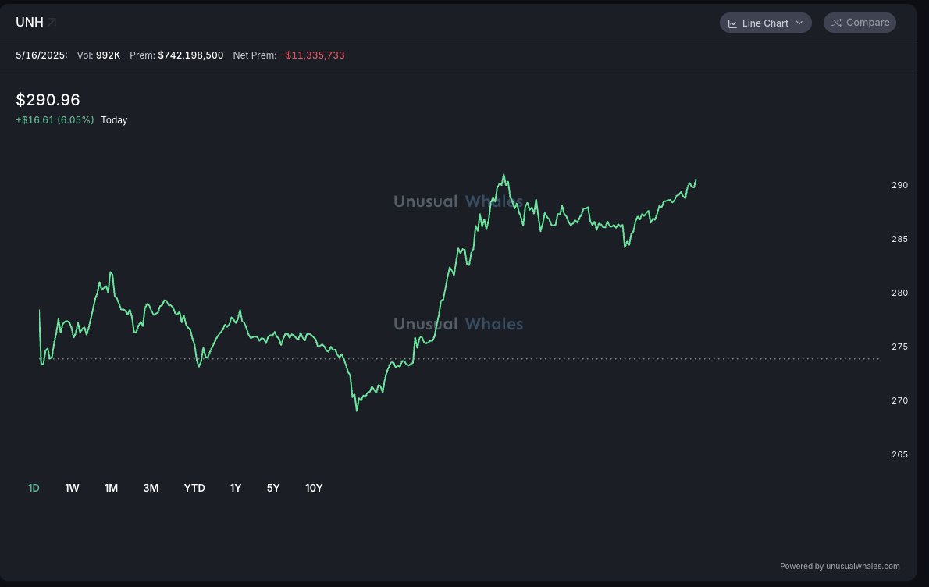Click the 5/16/2025 date label
Screen dimensions: 929x587
click(x=41, y=55)
